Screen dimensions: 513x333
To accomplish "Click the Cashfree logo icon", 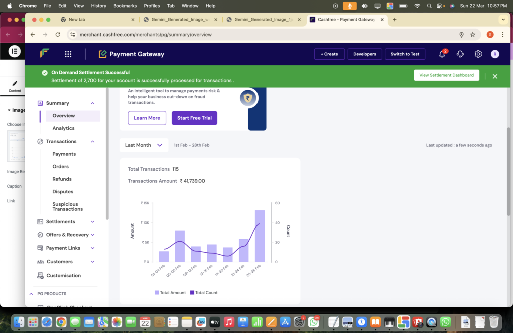I will click(x=45, y=54).
